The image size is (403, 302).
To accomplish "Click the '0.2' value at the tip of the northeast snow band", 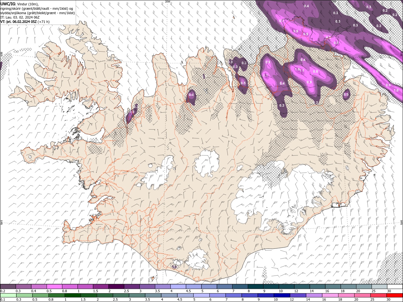I will coord(316,103).
